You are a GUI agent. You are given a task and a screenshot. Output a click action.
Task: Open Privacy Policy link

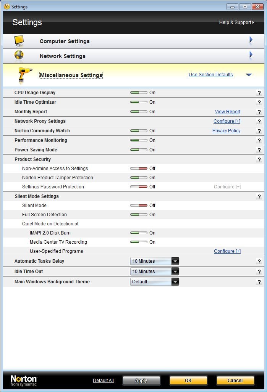click(x=226, y=130)
